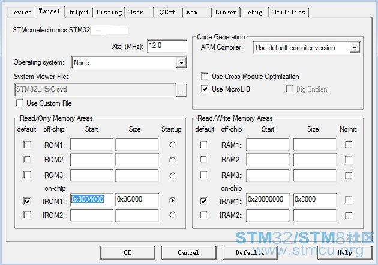The image size is (378, 265).
Task: Go to the Listing tab
Action: (x=109, y=12)
